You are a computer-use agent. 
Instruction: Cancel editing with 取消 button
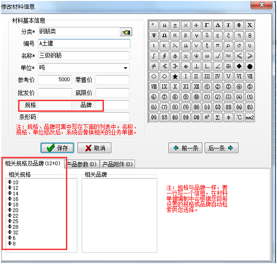[94, 148]
